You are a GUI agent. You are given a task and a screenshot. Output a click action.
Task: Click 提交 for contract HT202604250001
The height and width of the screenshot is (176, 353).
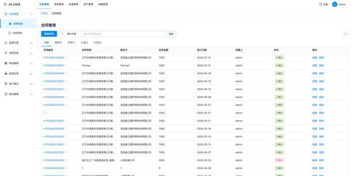[322, 160]
